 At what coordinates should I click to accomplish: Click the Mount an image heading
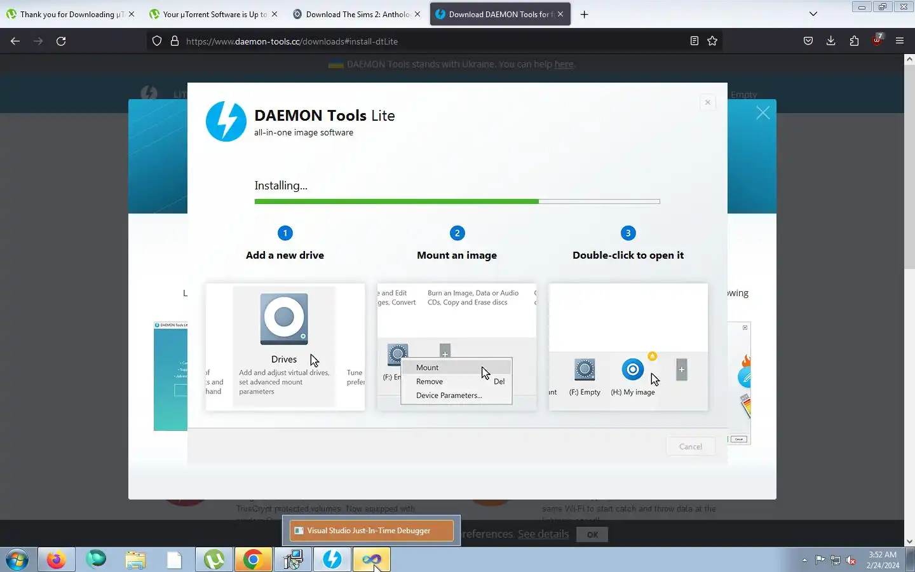[457, 255]
